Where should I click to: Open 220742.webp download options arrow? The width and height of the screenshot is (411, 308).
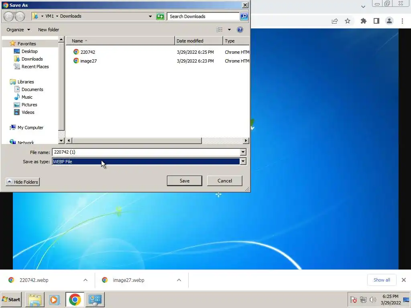[x=85, y=280]
